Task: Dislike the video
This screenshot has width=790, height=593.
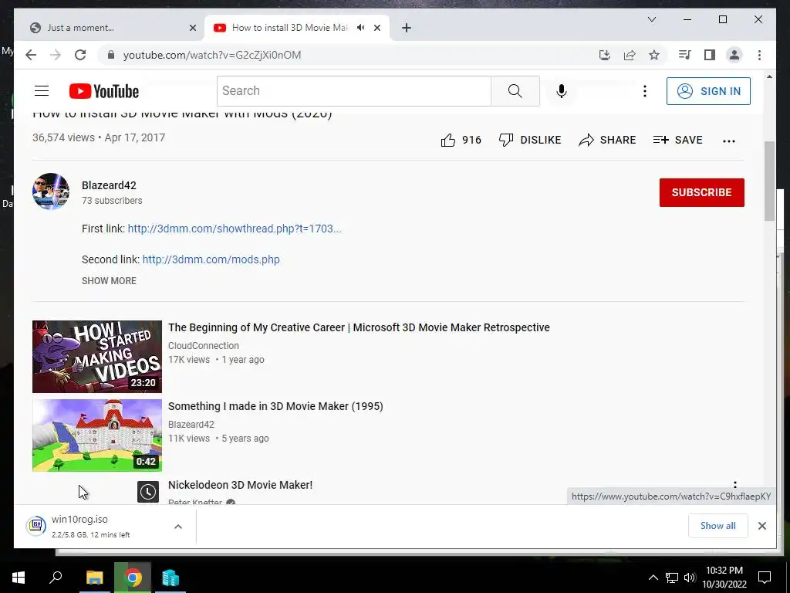Action: [x=529, y=140]
